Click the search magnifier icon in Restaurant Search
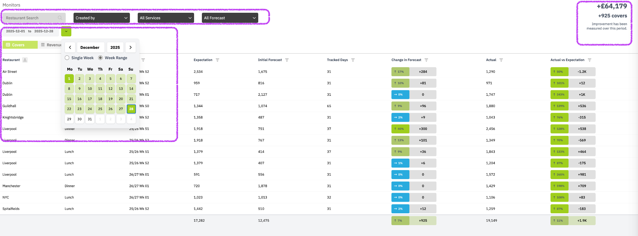The height and width of the screenshot is (236, 638). tap(60, 18)
